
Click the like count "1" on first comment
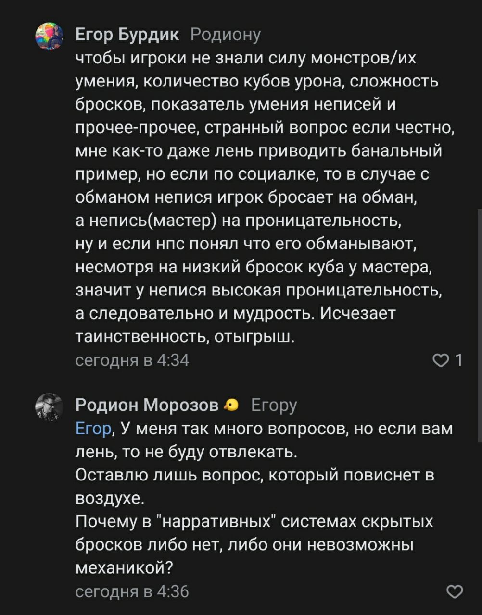point(459,360)
